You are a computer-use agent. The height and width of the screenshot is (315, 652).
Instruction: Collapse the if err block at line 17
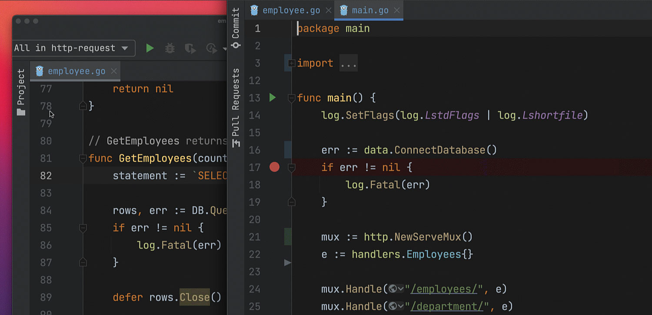pos(292,168)
